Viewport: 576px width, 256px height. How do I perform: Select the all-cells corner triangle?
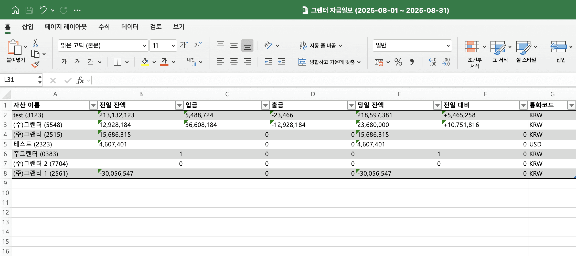[x=6, y=94]
